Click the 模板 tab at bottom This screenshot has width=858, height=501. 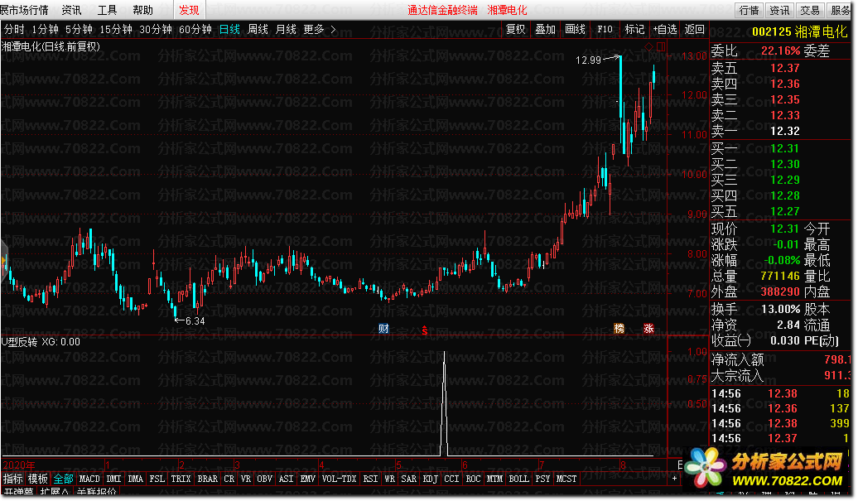click(x=38, y=479)
